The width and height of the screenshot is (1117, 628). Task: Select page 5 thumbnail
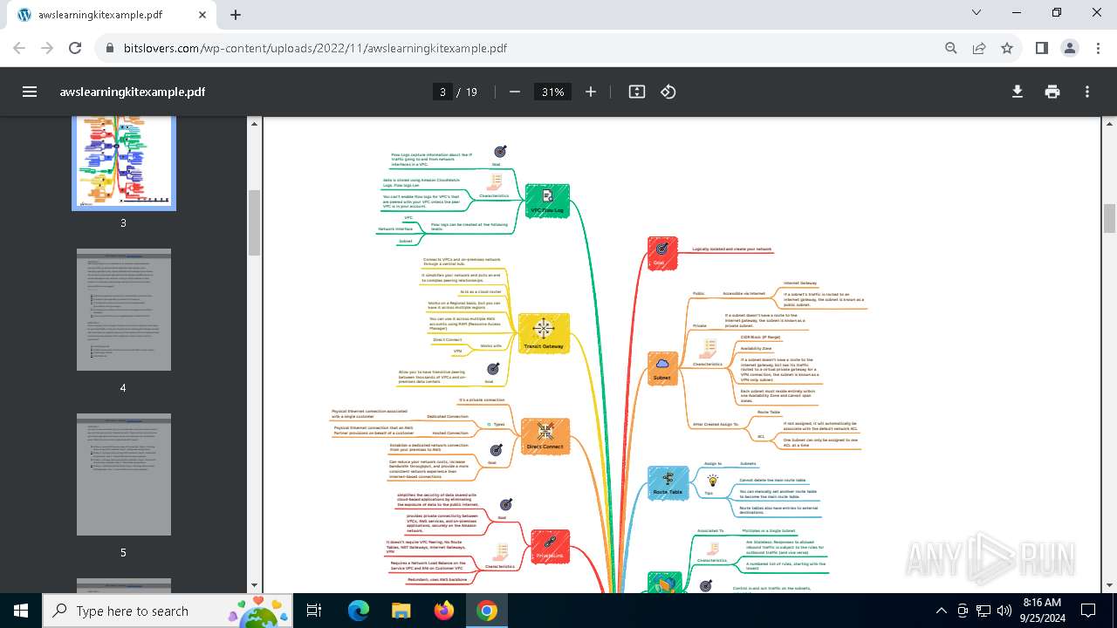123,474
